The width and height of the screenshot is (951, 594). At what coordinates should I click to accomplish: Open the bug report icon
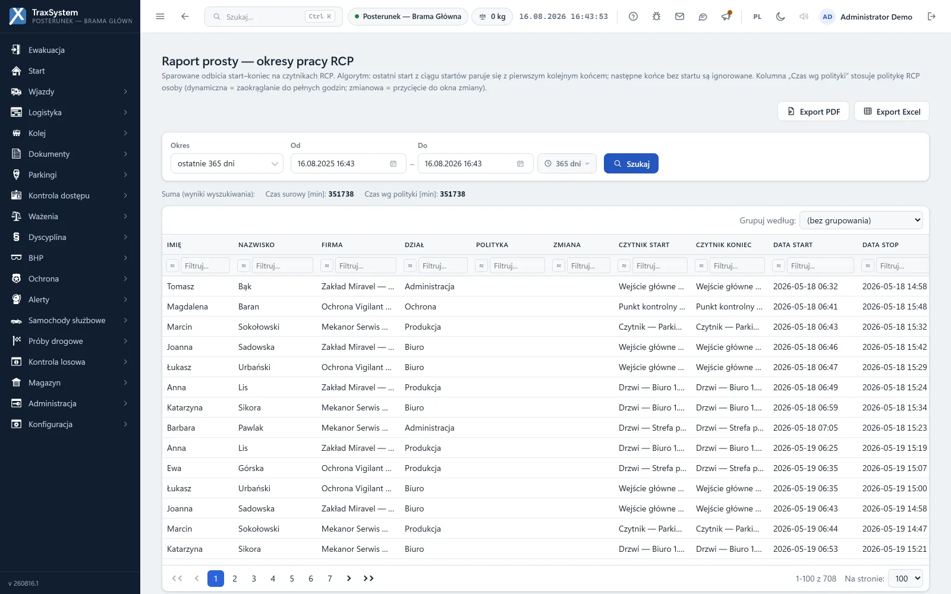tap(656, 17)
